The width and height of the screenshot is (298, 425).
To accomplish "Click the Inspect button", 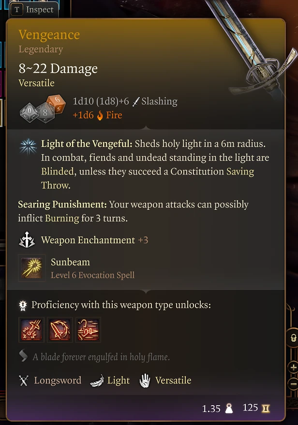I will (x=34, y=10).
